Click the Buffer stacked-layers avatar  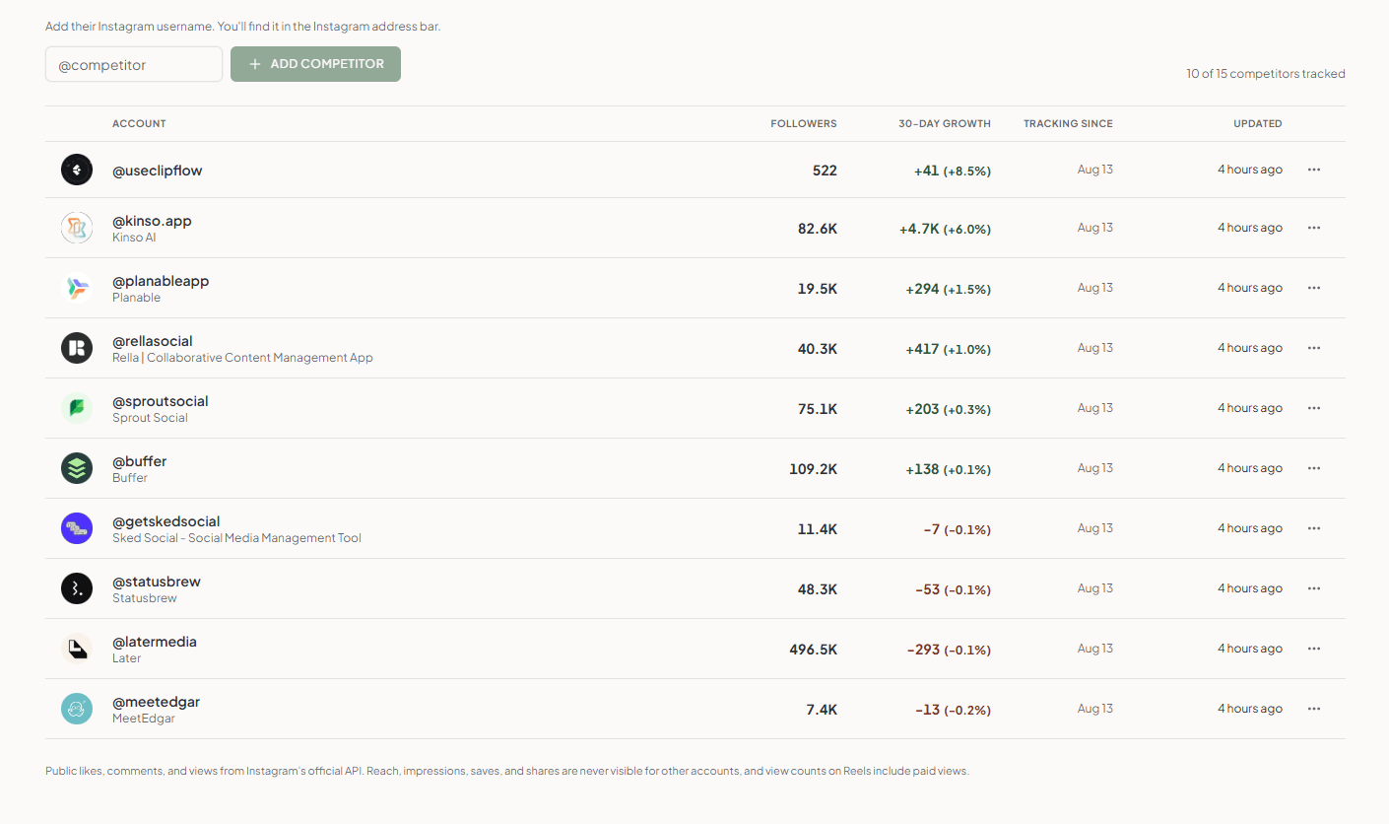77,468
